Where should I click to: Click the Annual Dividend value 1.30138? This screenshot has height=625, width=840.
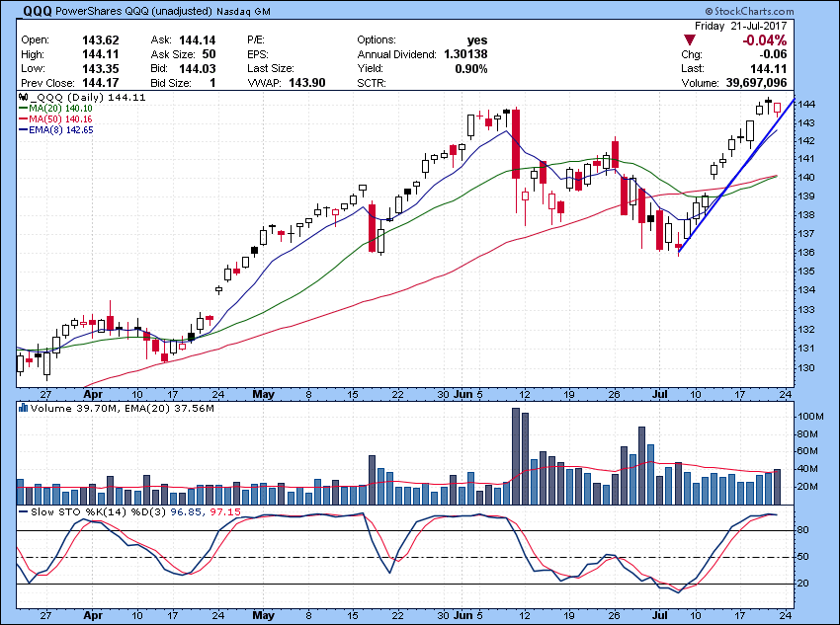click(x=465, y=54)
